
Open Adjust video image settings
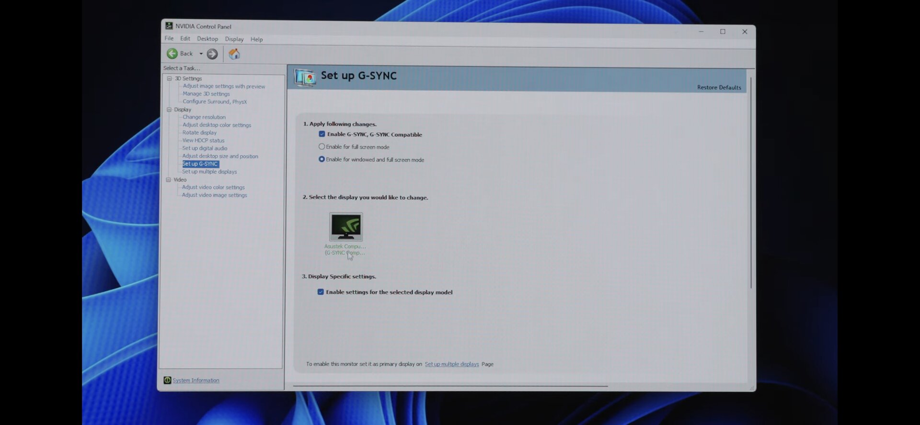click(x=214, y=195)
